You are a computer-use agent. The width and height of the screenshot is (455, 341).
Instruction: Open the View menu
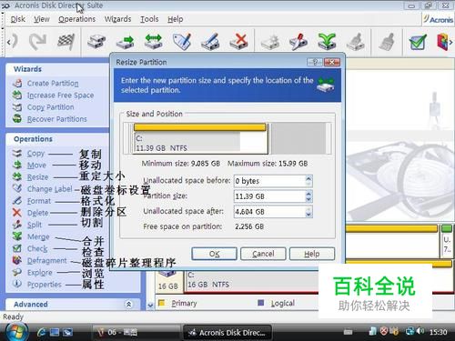point(42,19)
